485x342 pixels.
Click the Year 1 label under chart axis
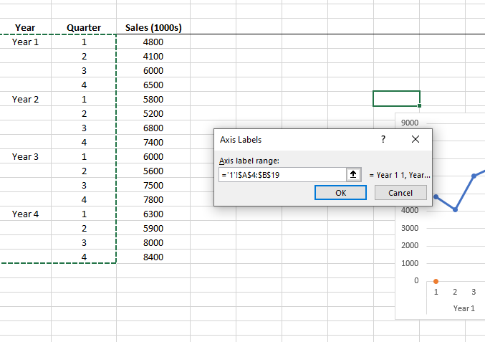click(x=464, y=308)
